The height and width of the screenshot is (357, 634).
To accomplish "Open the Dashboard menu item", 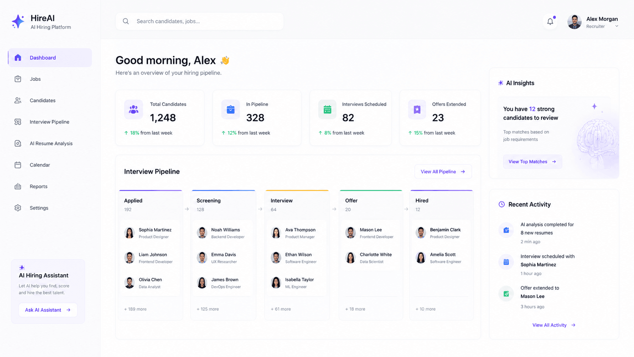I will coord(50,58).
